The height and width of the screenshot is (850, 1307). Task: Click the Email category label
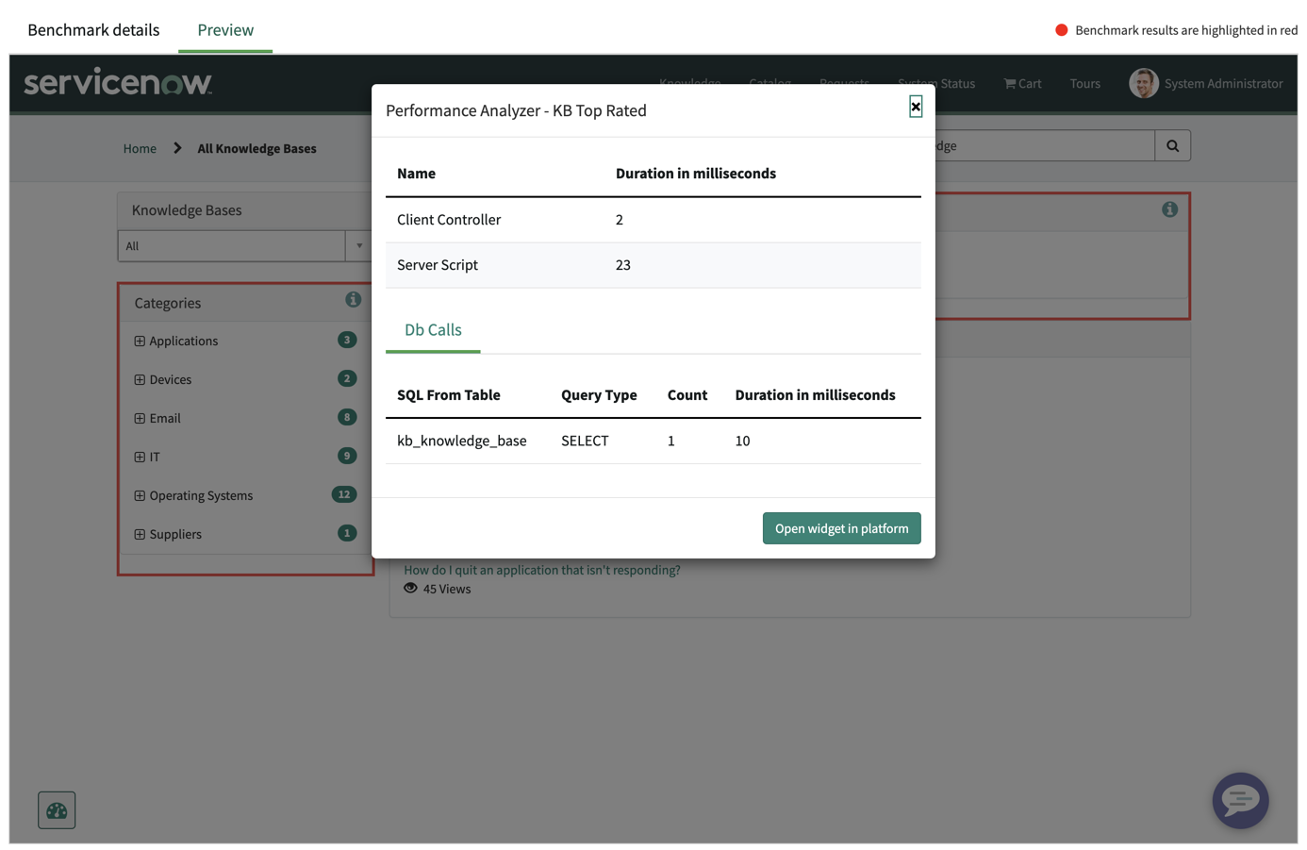[165, 418]
